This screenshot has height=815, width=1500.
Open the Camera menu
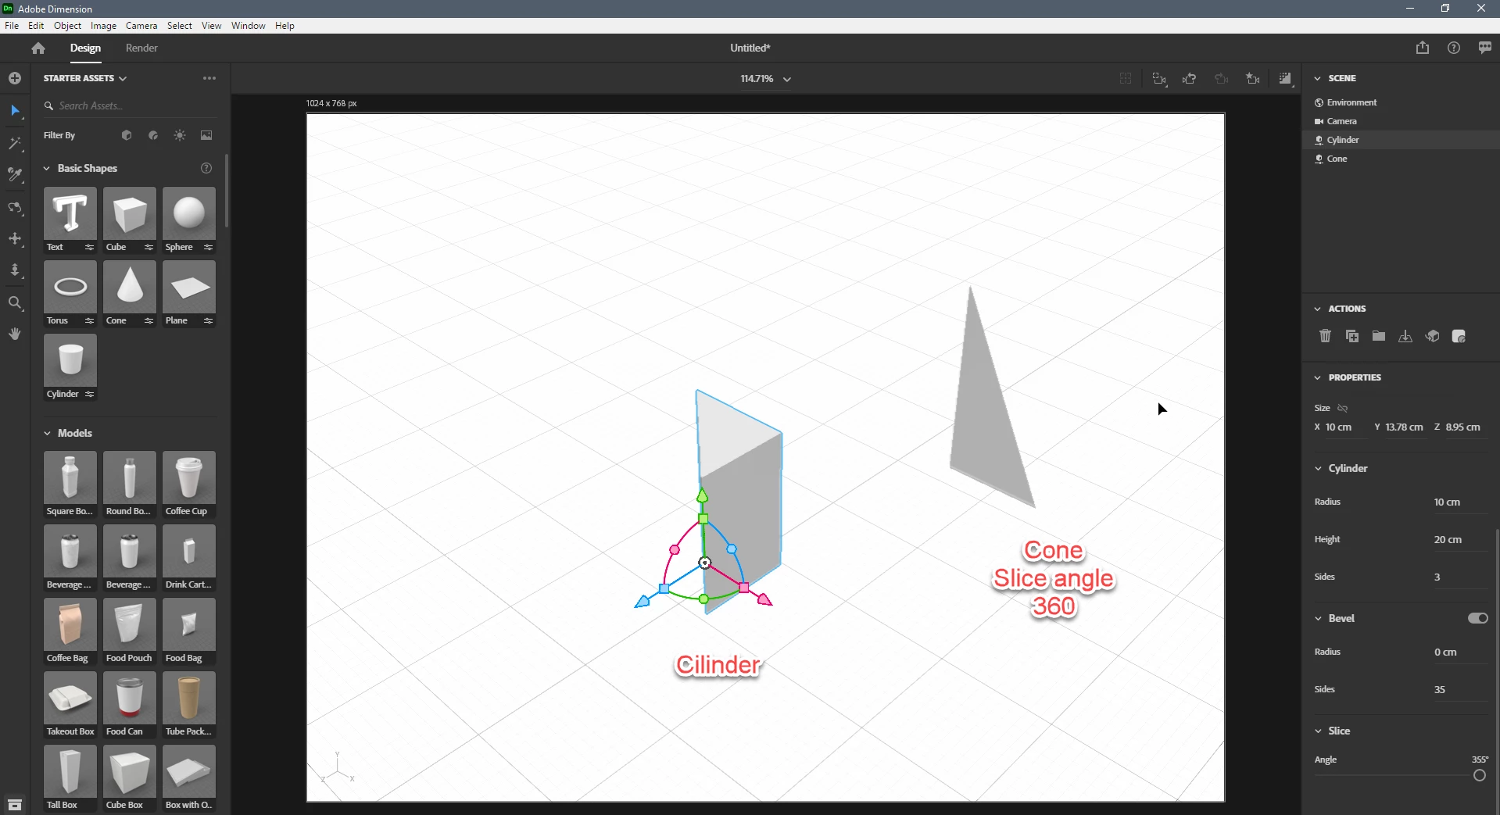coord(141,26)
